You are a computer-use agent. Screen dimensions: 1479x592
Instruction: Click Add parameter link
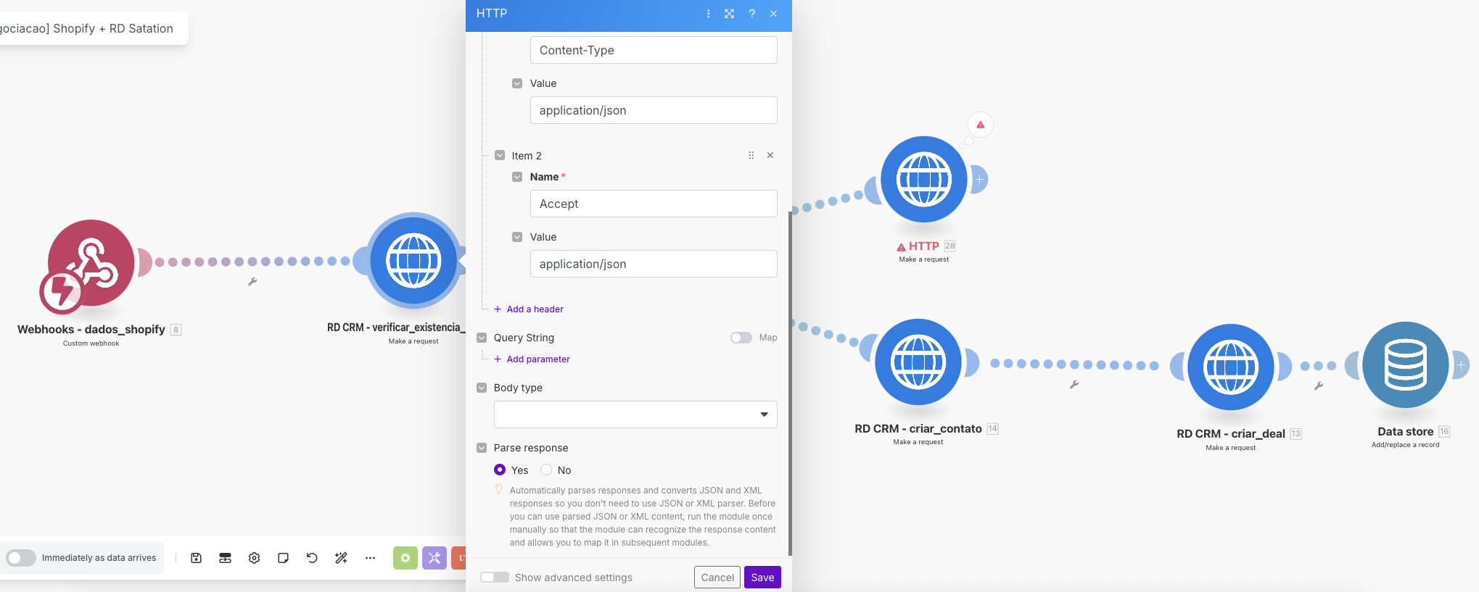(x=532, y=359)
